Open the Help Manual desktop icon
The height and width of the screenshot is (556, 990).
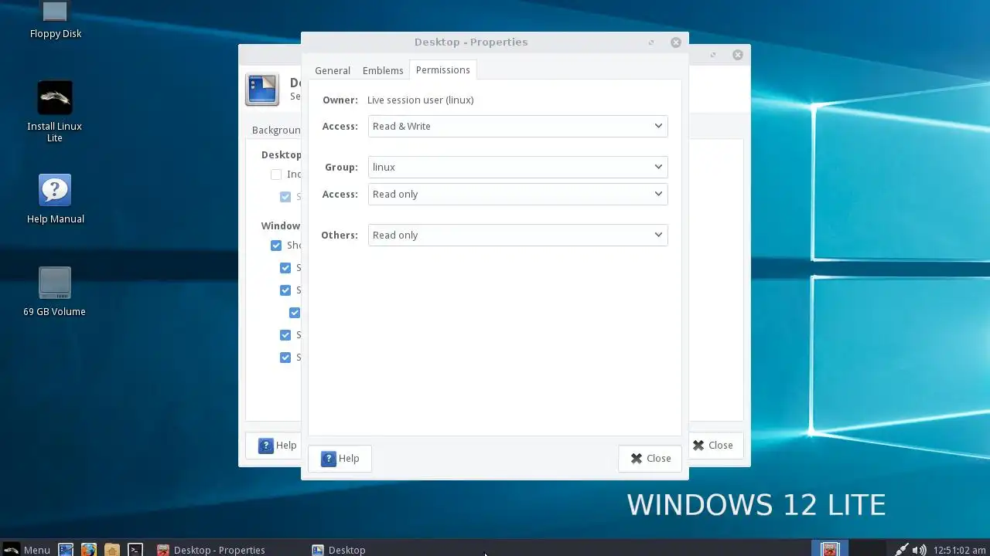[x=55, y=199]
